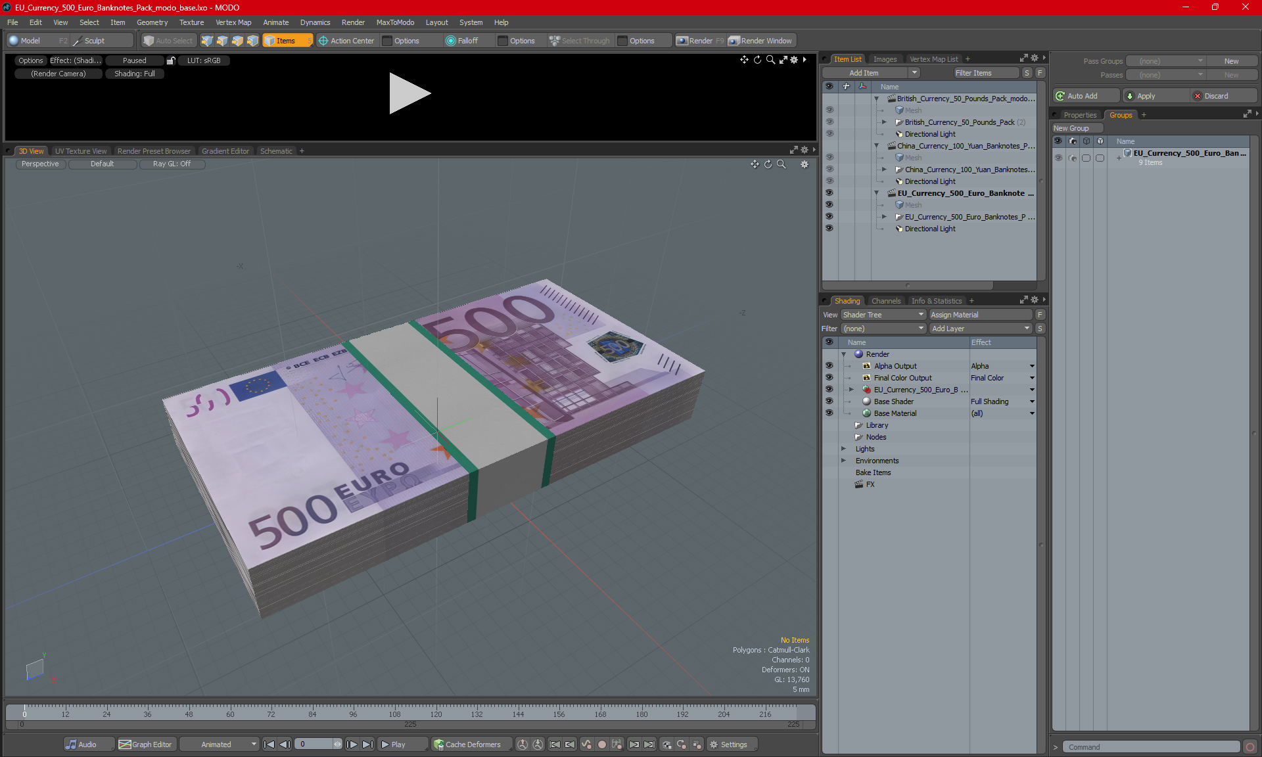Open the Action Center tool

[x=346, y=41]
